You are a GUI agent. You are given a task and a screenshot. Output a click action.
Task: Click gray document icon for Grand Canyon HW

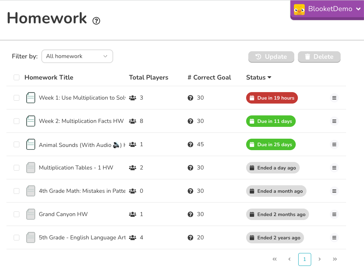[x=31, y=214]
